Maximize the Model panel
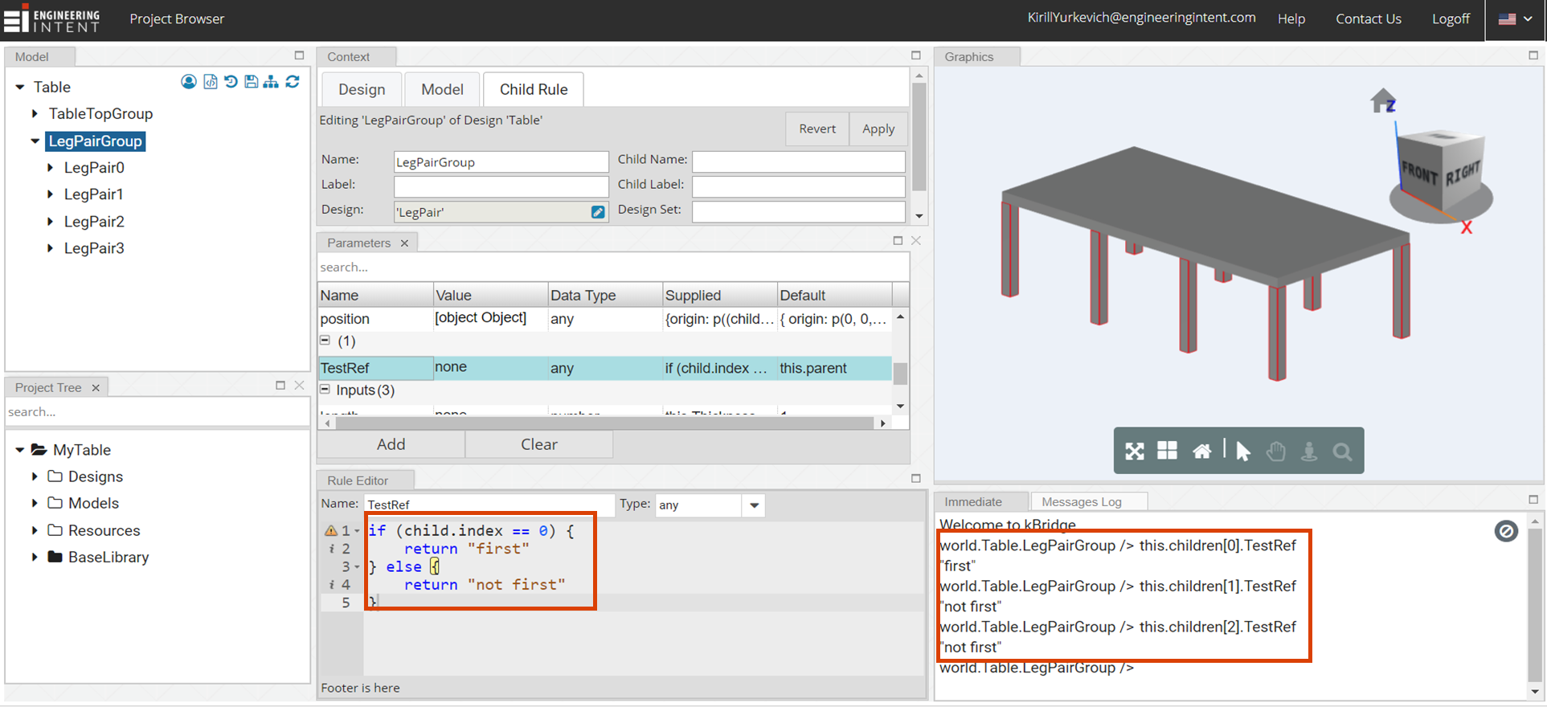The image size is (1547, 707). tap(299, 55)
